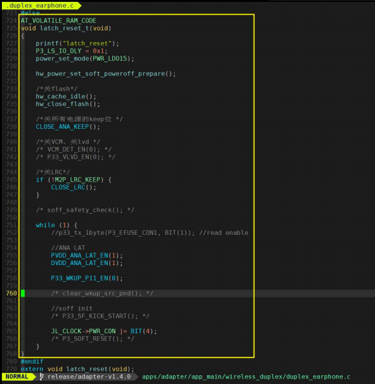Image resolution: width=375 pixels, height=384 pixels.
Task: Click the release/adapter-v1.4.0 branch name
Action: click(x=89, y=377)
